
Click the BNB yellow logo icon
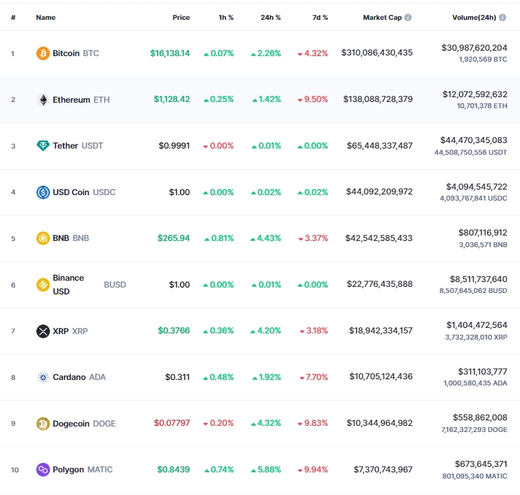(42, 238)
